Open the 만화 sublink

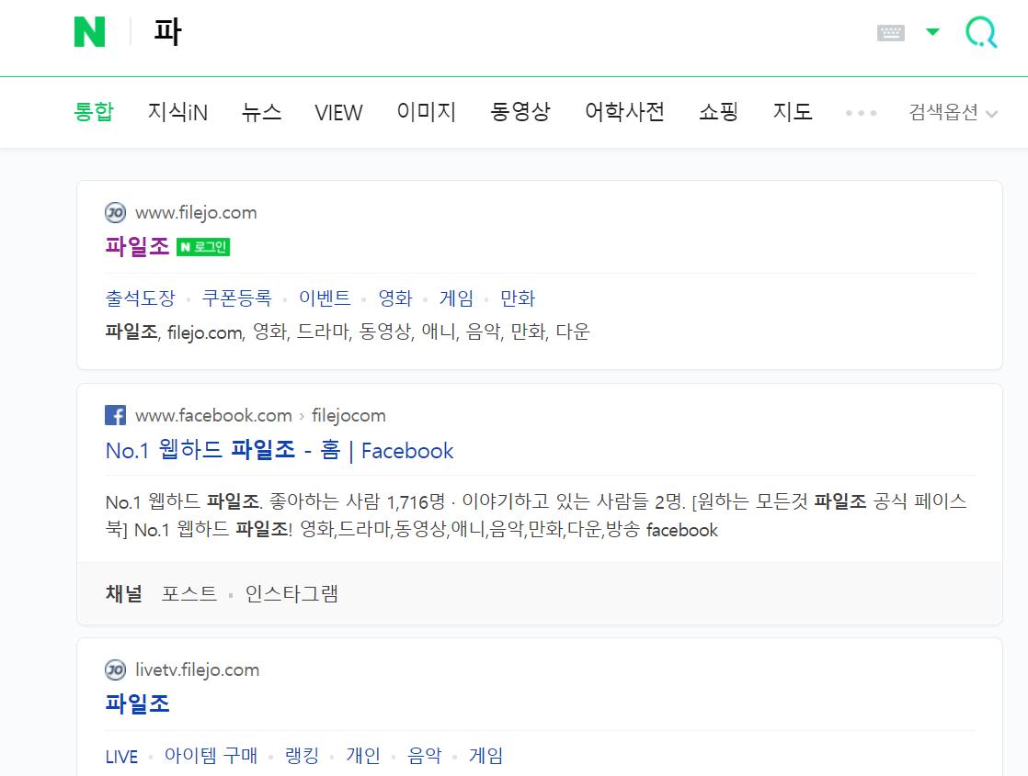[518, 298]
